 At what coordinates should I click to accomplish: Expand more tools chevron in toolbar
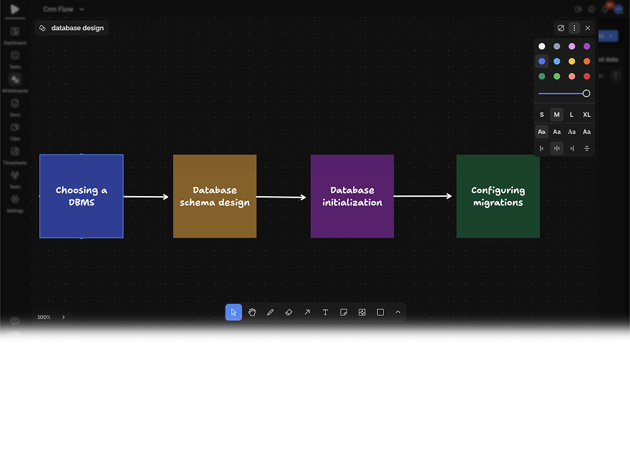coord(398,313)
